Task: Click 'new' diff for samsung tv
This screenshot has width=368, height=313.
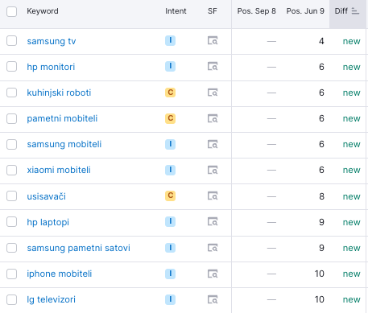Action: click(351, 41)
